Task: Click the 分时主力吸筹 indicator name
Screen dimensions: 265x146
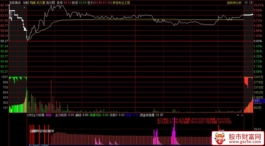Action: [x=36, y=115]
